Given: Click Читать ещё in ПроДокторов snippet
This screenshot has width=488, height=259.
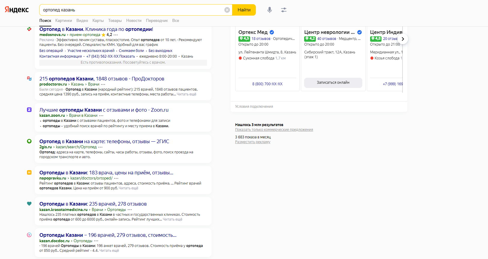Looking at the screenshot, I should [187, 94].
